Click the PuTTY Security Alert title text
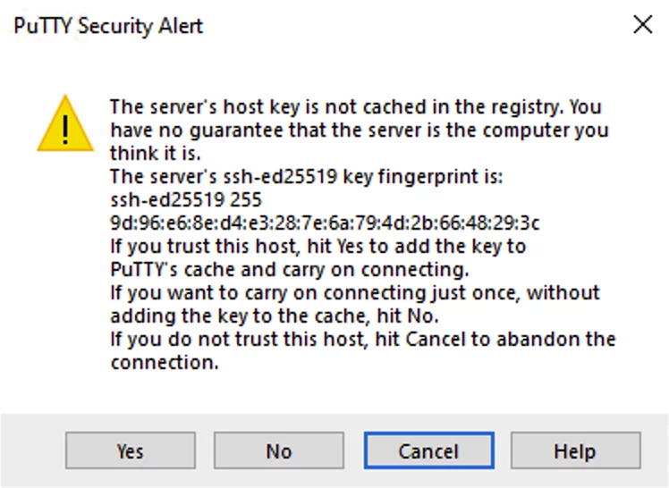This screenshot has width=669, height=488. point(108,26)
